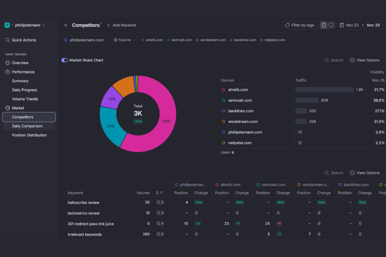Click keyword table View Options ellipsis icon
This screenshot has height=257, width=386.
click(352, 173)
